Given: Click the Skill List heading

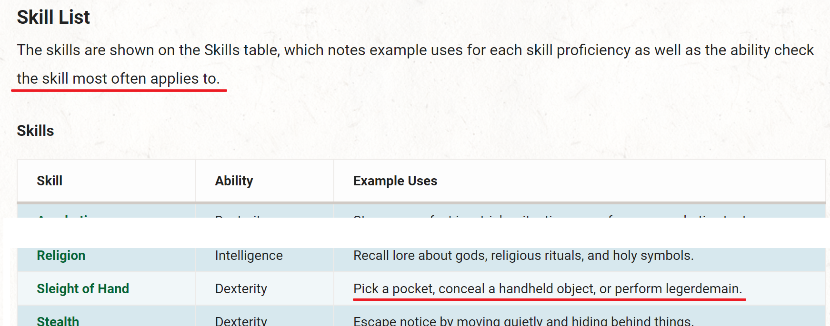Looking at the screenshot, I should 53,18.
